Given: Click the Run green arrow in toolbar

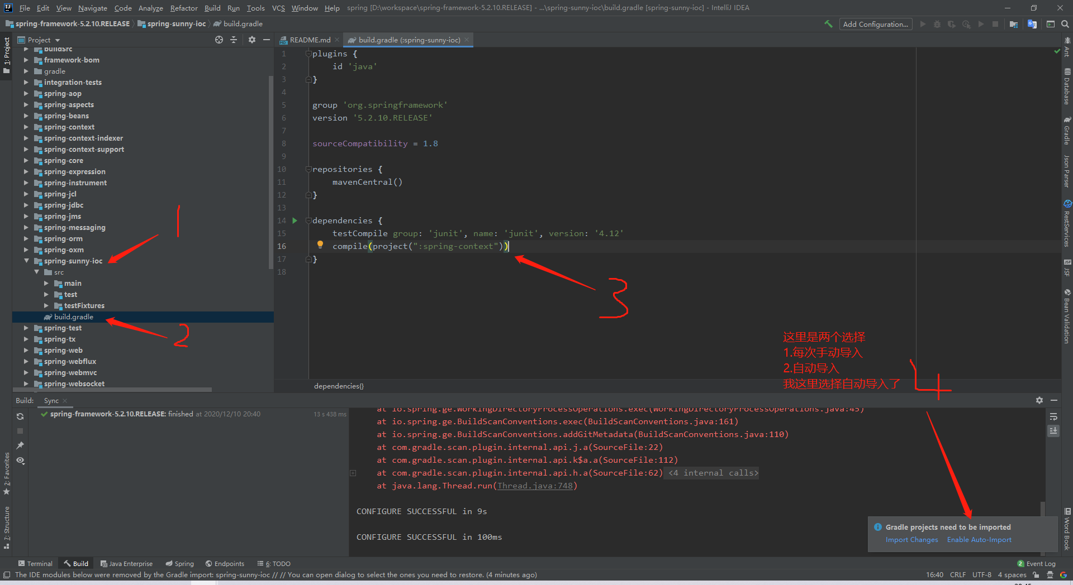Looking at the screenshot, I should (x=923, y=24).
